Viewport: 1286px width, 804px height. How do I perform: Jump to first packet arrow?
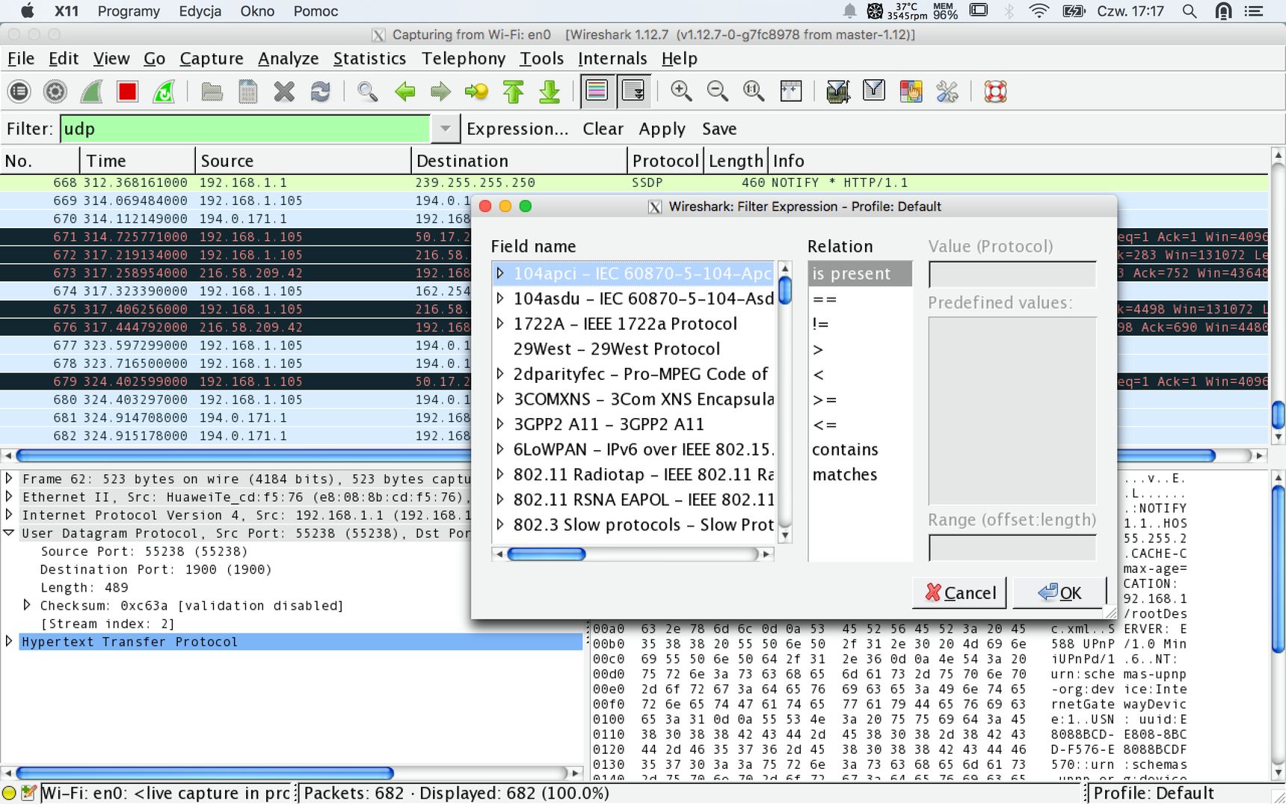click(x=513, y=92)
